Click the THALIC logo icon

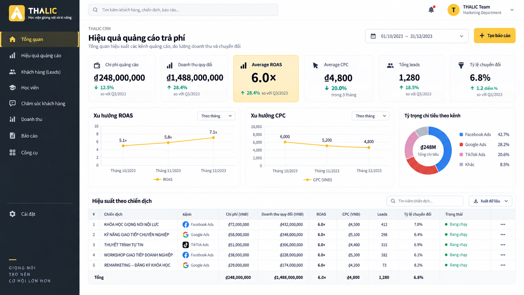pyautogui.click(x=17, y=13)
